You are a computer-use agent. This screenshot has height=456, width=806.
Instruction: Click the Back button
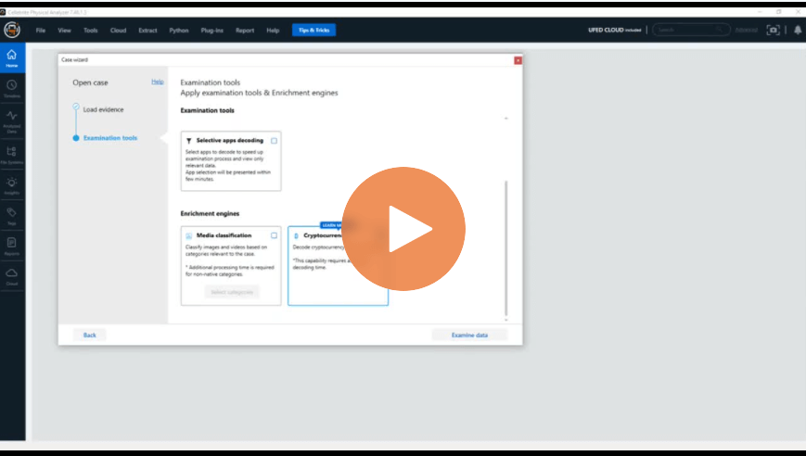pyautogui.click(x=90, y=335)
